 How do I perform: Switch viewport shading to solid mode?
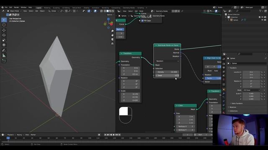[108, 11]
